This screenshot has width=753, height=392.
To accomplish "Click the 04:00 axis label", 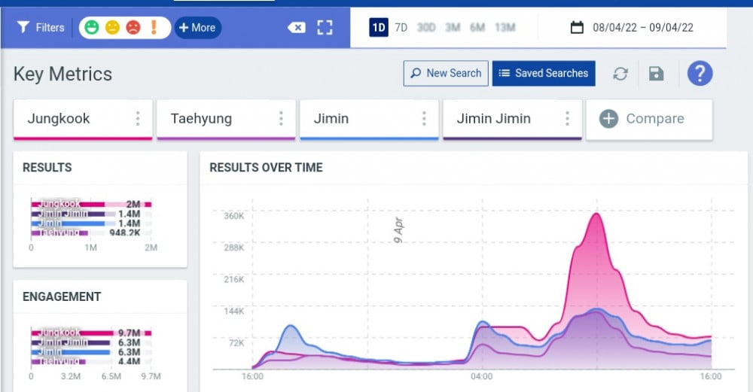I will click(482, 376).
